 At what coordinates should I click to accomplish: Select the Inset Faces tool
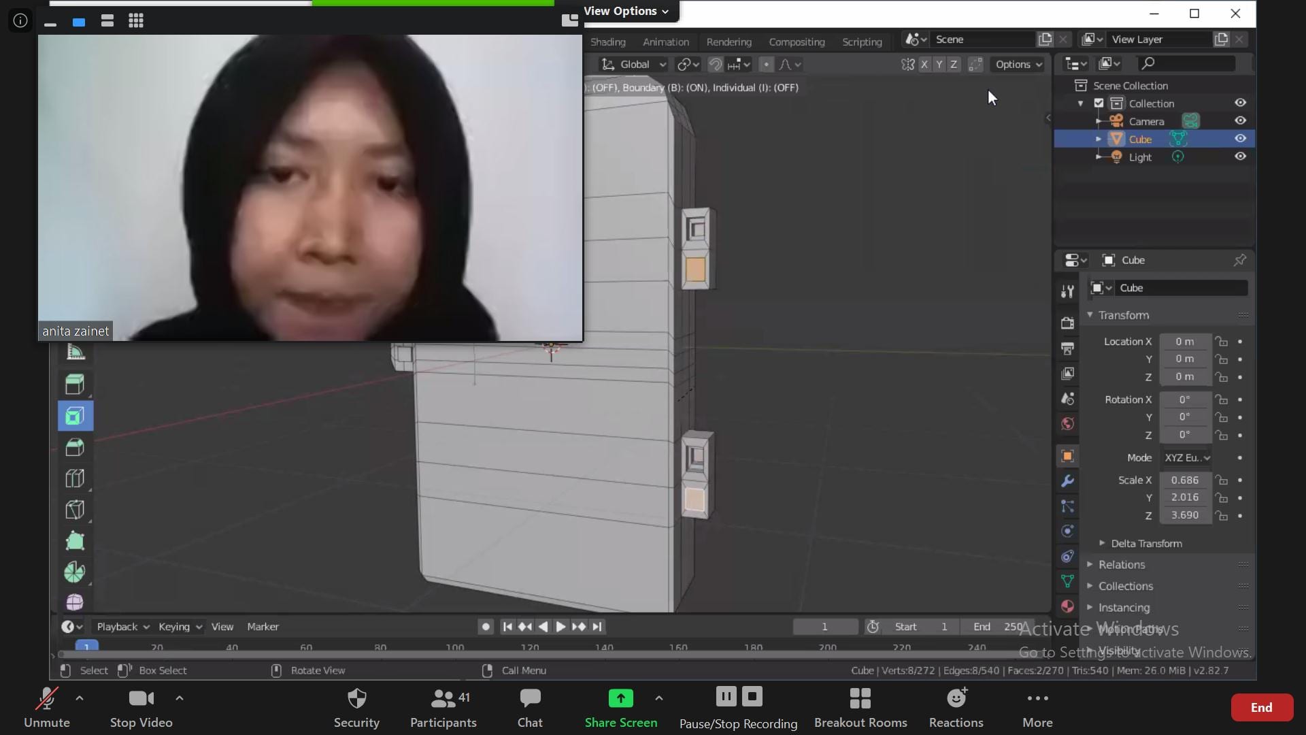click(x=75, y=416)
